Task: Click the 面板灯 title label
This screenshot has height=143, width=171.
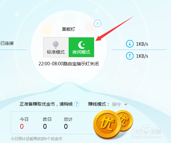Action: coord(68,29)
